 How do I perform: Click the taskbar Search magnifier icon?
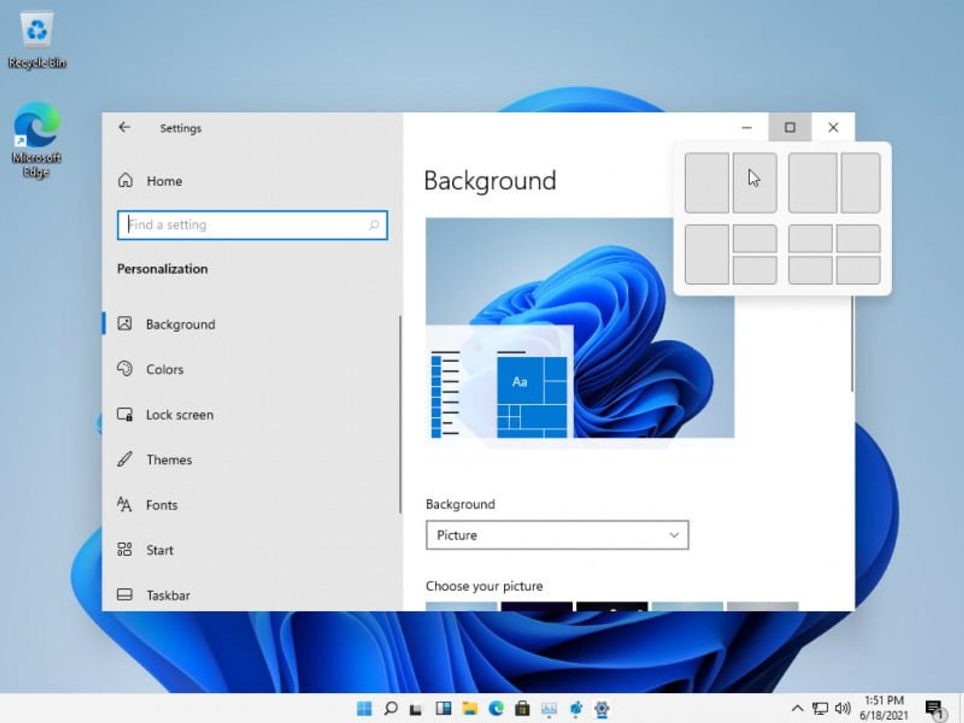390,709
